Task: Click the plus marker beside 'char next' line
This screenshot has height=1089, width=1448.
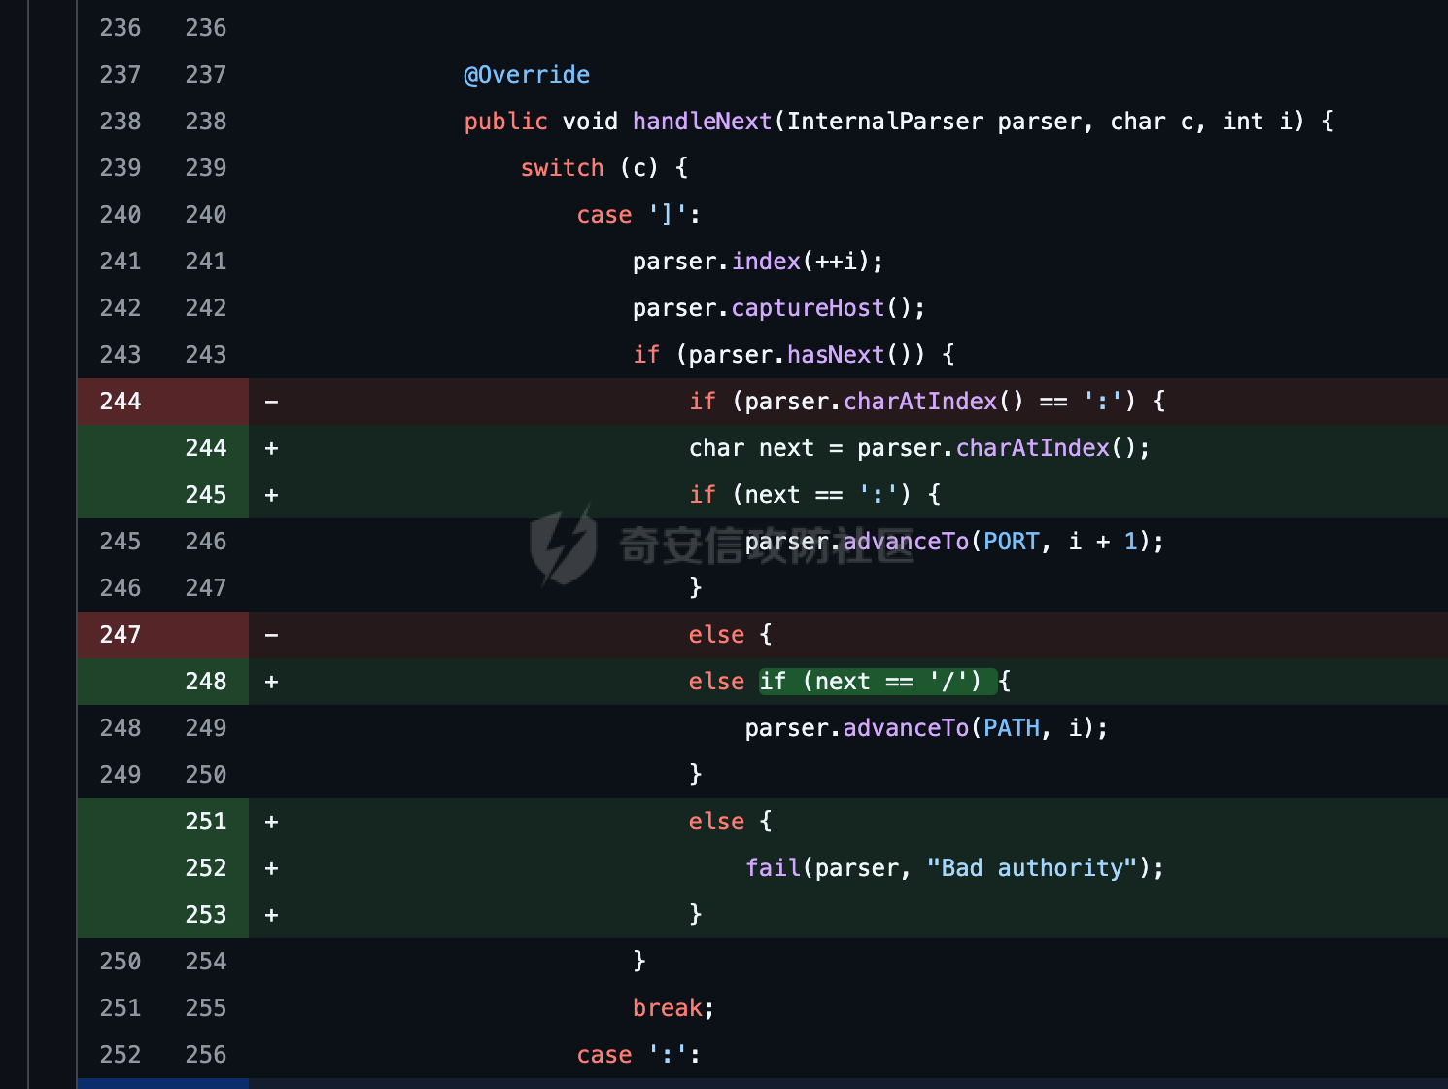Action: tap(272, 448)
